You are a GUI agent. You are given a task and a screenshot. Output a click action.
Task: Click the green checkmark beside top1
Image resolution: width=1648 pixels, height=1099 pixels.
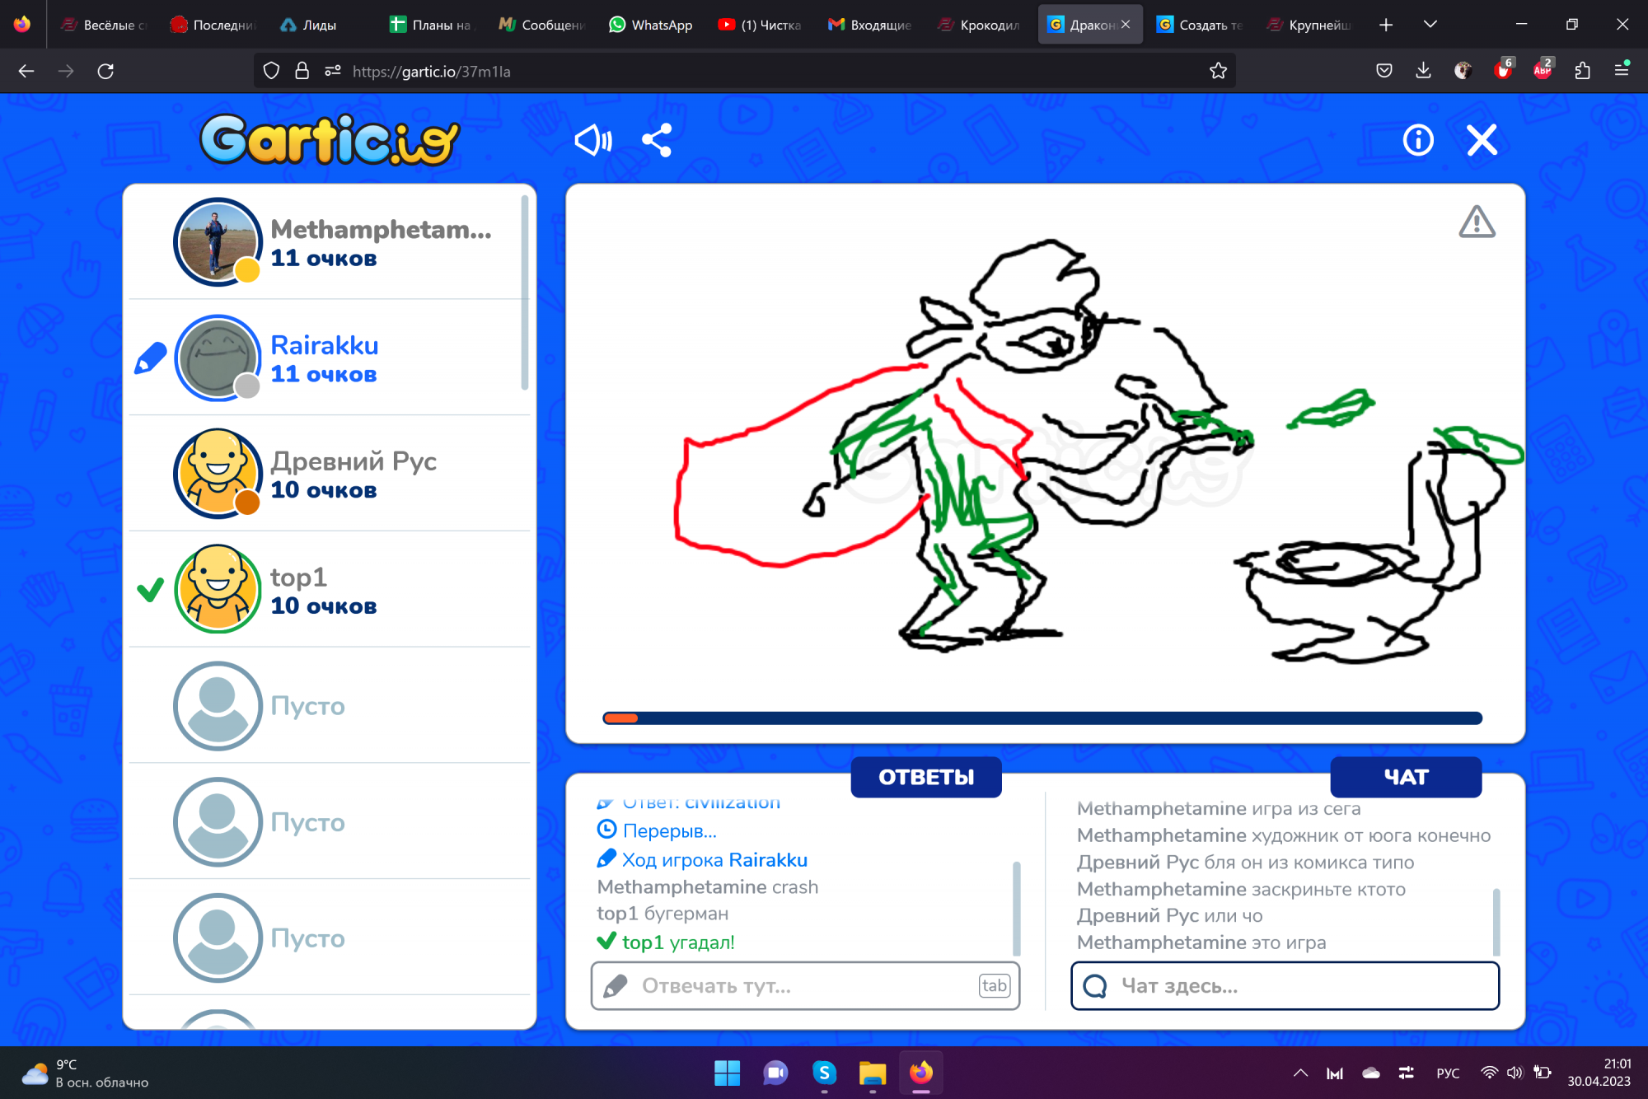pyautogui.click(x=151, y=591)
